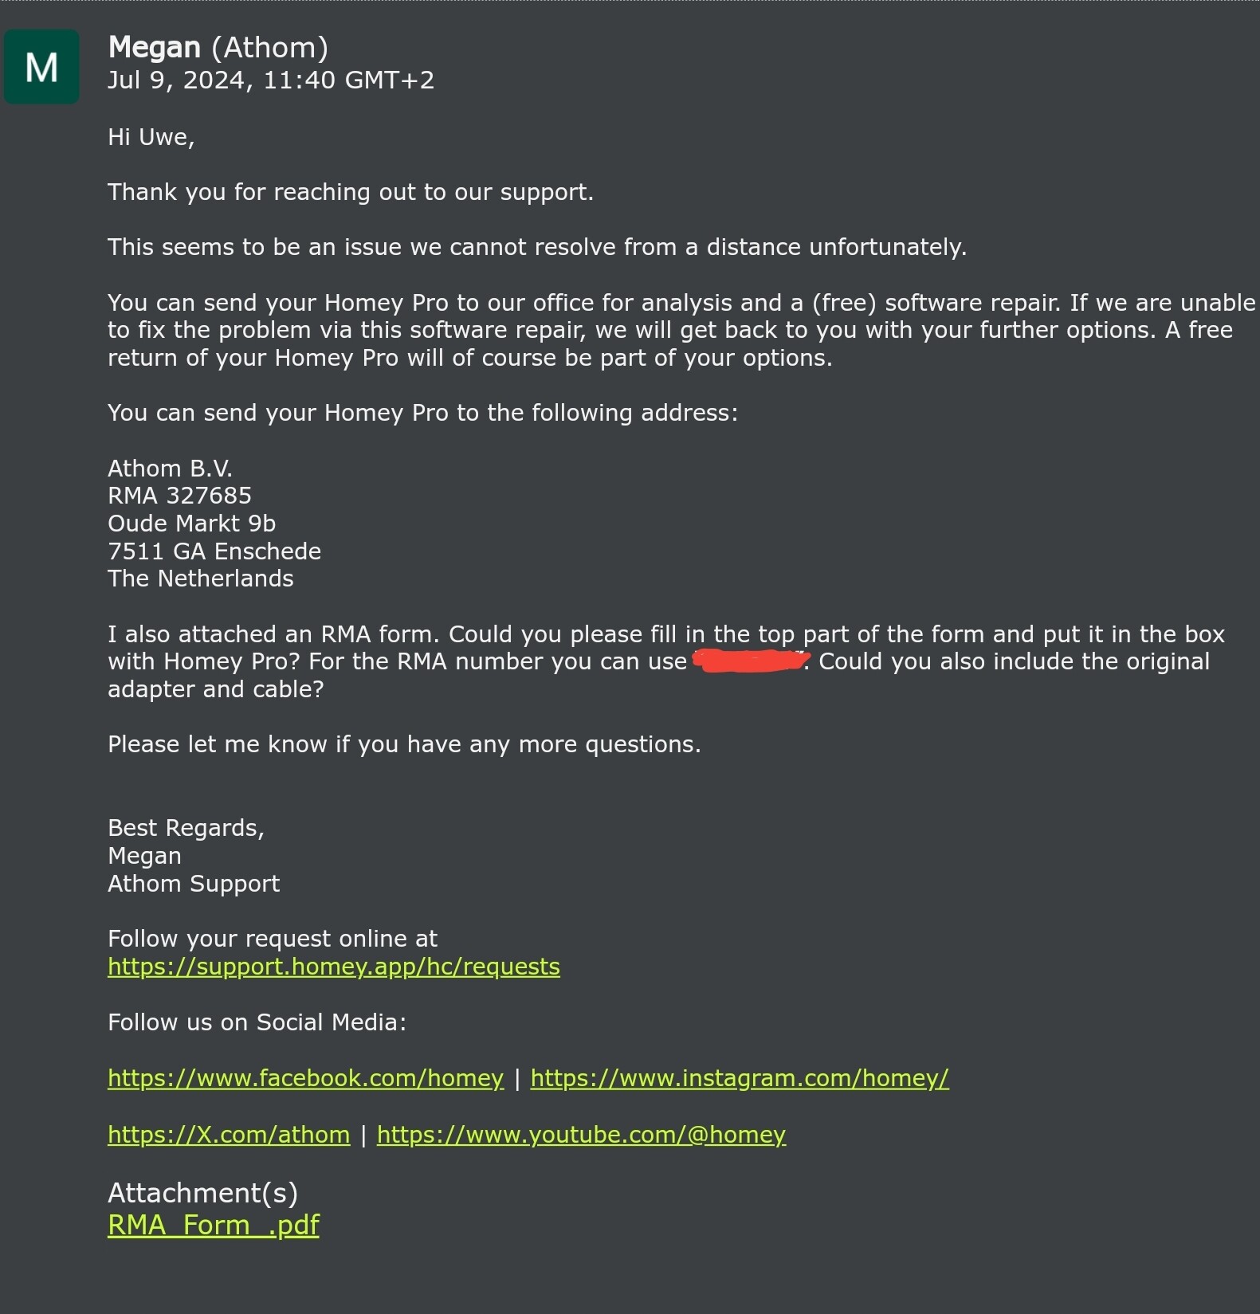This screenshot has height=1314, width=1260.
Task: Click the Attachment(s) heading
Action: pyautogui.click(x=202, y=1193)
